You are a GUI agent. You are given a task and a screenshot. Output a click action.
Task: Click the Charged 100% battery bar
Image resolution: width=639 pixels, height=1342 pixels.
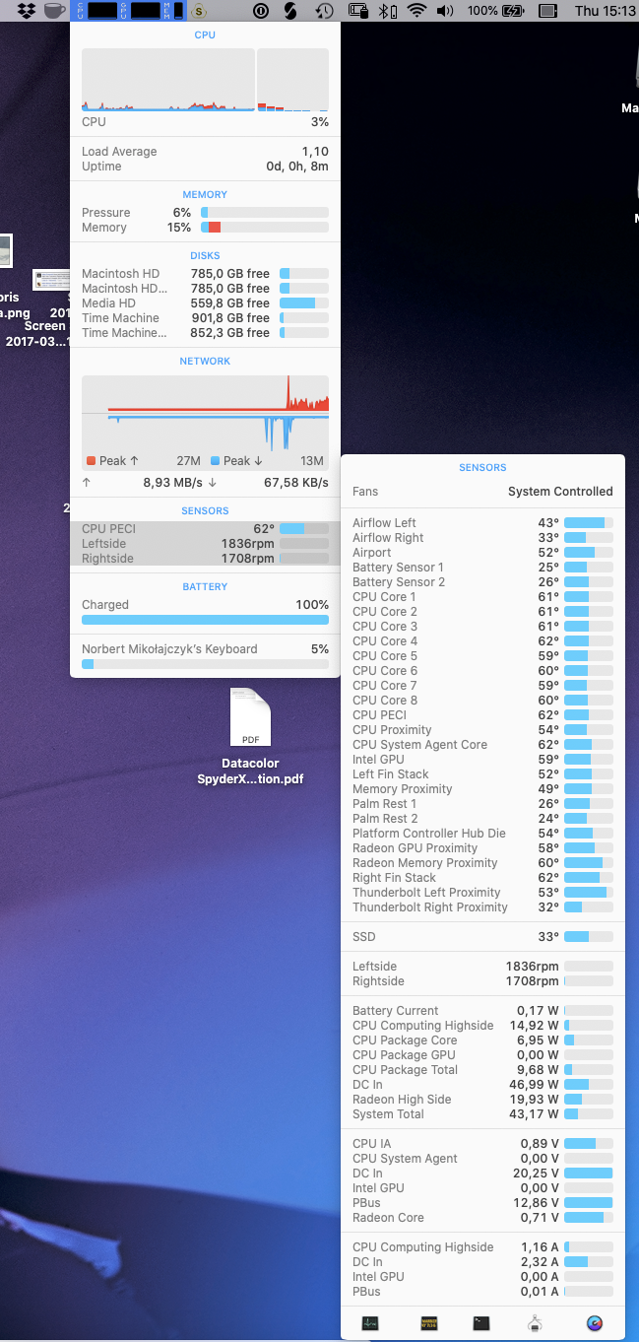pyautogui.click(x=205, y=620)
